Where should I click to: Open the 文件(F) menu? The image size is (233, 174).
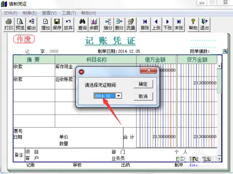click(11, 13)
